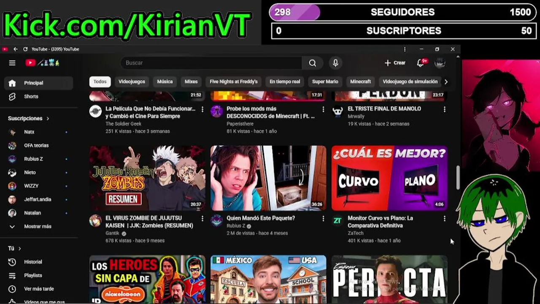The width and height of the screenshot is (540, 304).
Task: Expand the Tú section
Action: pyautogui.click(x=14, y=248)
